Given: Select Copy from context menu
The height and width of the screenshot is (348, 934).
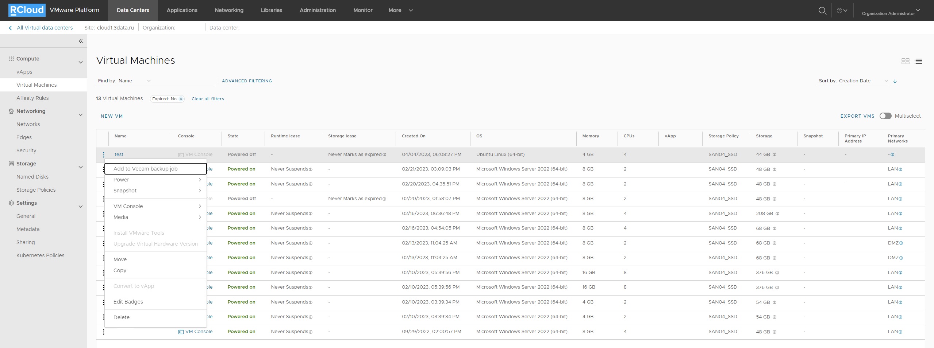Looking at the screenshot, I should pyautogui.click(x=155, y=270).
